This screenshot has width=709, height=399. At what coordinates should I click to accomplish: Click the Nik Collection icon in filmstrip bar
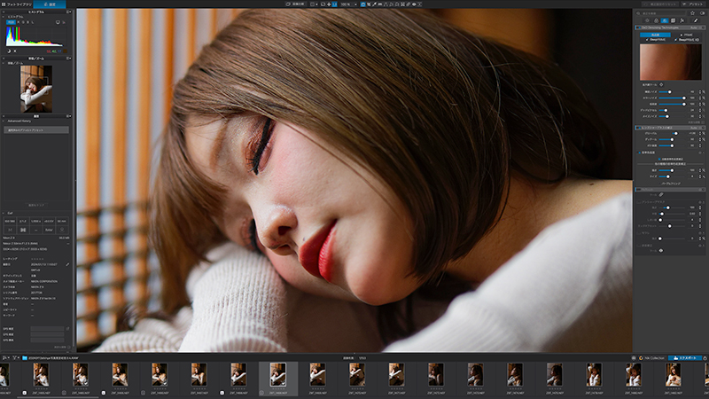639,358
